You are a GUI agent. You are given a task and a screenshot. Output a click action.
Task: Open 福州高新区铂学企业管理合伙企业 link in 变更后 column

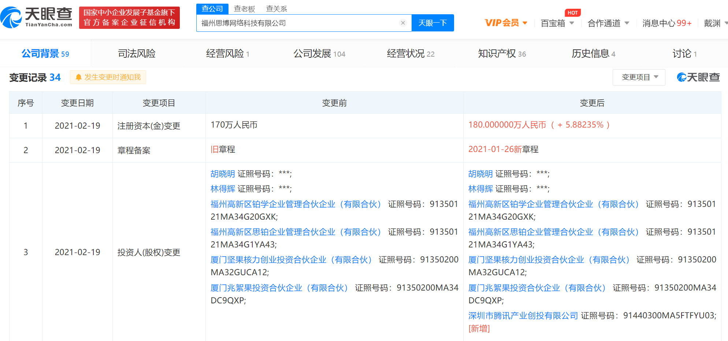pyautogui.click(x=554, y=204)
